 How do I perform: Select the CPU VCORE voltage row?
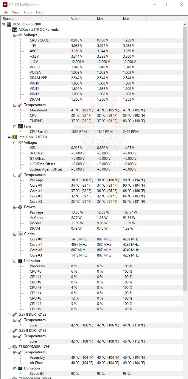click(39, 40)
